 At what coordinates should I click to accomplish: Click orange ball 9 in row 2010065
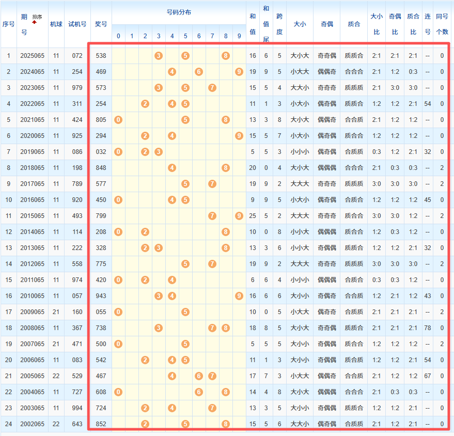pyautogui.click(x=239, y=296)
